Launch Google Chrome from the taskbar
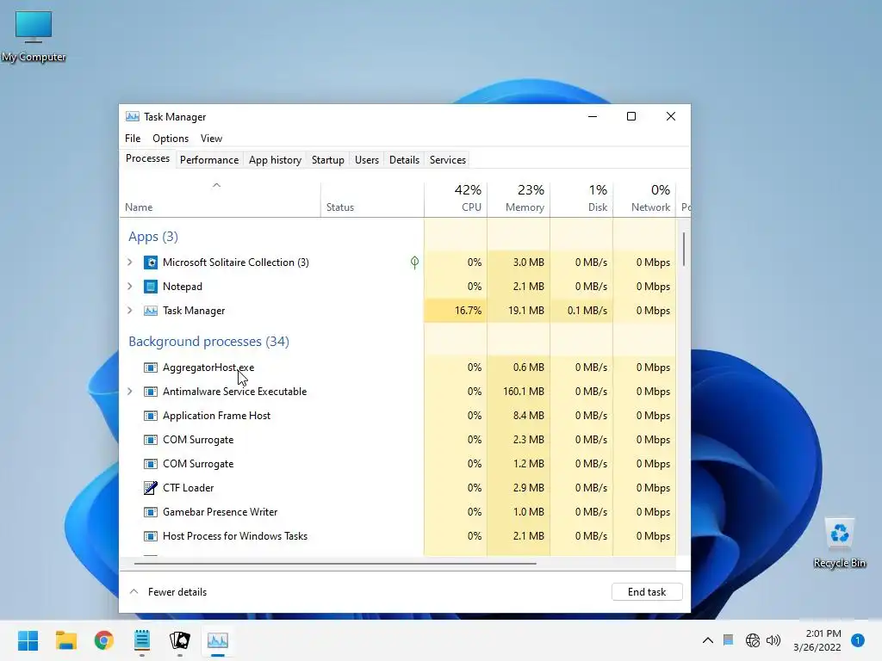Image resolution: width=882 pixels, height=661 pixels. [x=104, y=640]
